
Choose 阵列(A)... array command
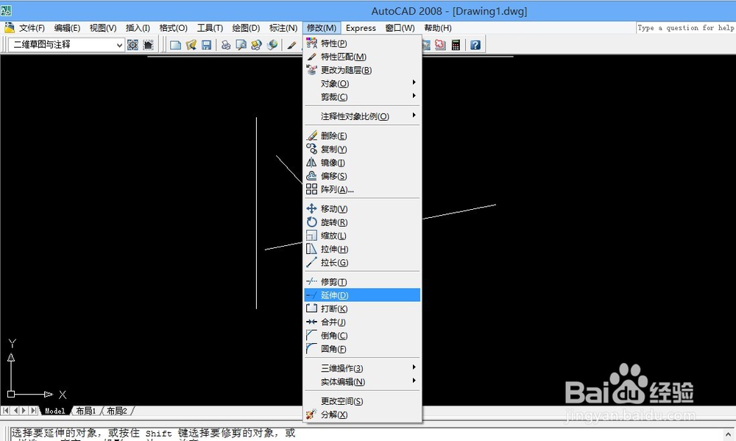362,189
